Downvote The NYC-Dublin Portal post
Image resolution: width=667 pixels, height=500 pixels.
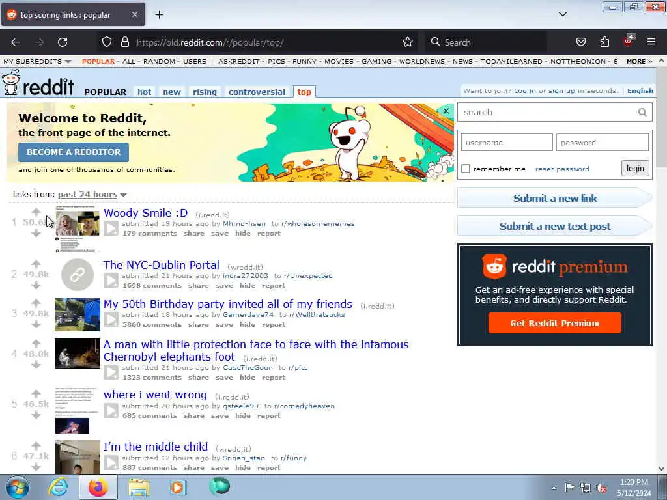[x=36, y=286]
